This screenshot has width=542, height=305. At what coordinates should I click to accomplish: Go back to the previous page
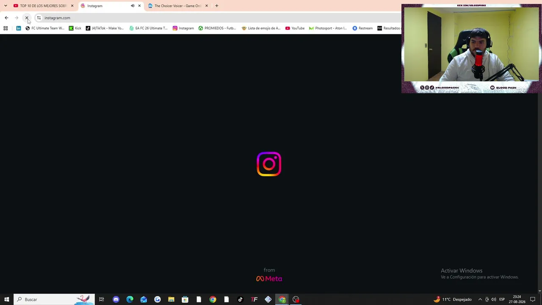[x=6, y=18]
